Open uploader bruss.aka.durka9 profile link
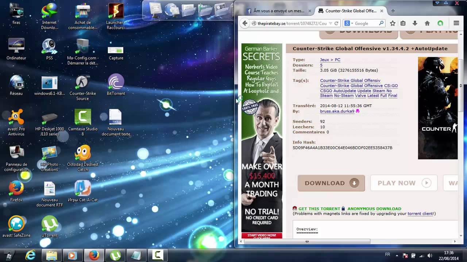This screenshot has height=262, width=467. [x=337, y=111]
